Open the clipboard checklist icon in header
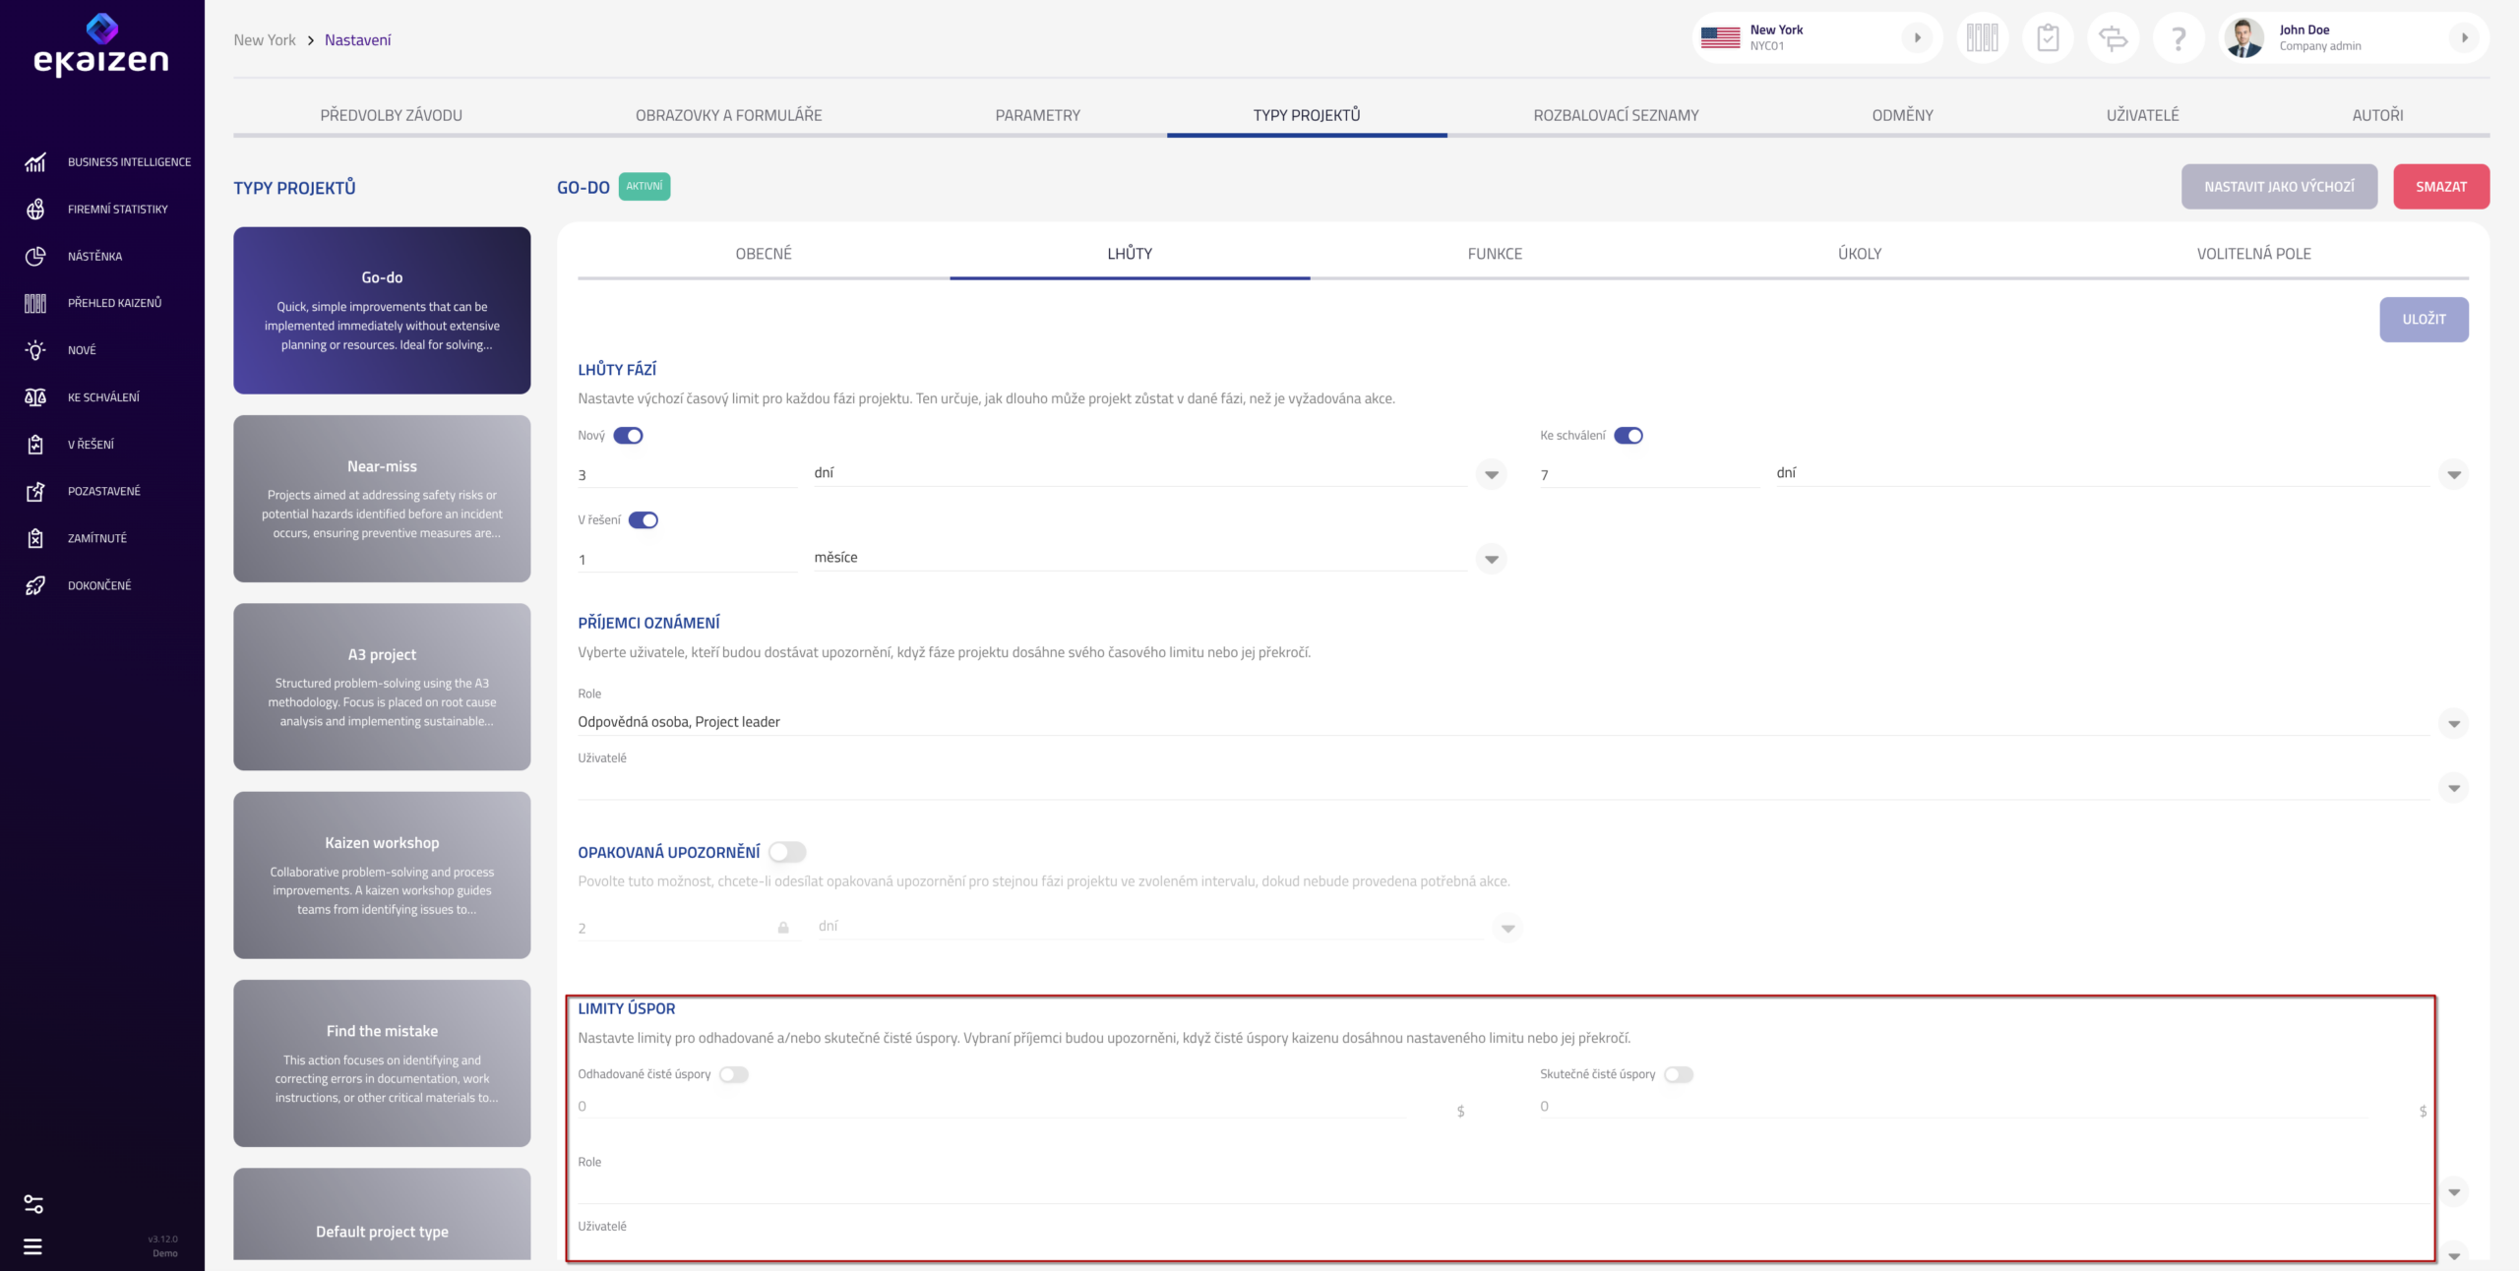Image resolution: width=2519 pixels, height=1271 pixels. click(2048, 38)
